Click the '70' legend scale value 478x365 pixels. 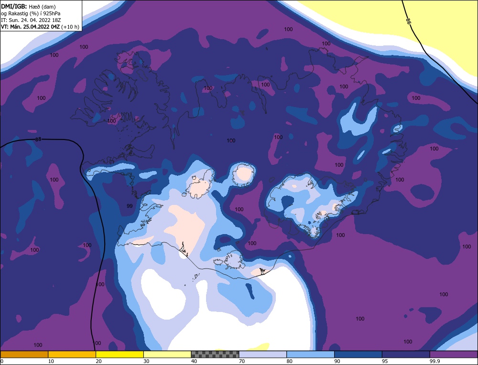[242, 361]
